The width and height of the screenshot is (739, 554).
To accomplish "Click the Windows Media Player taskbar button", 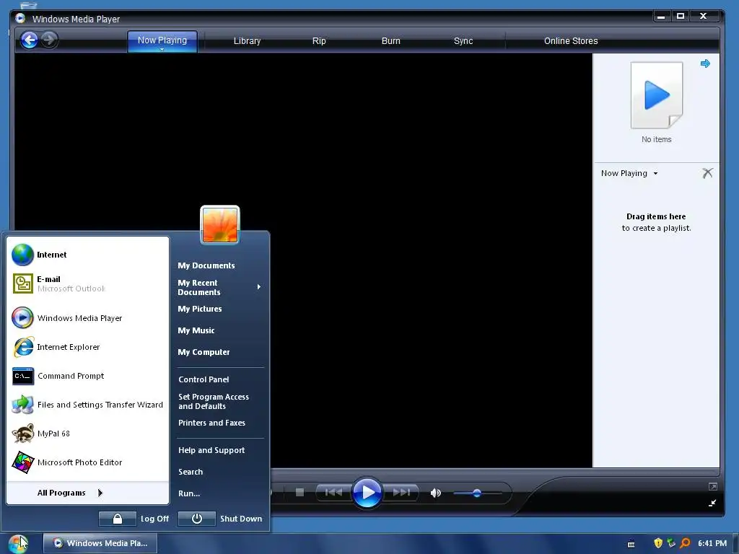I will pyautogui.click(x=100, y=543).
